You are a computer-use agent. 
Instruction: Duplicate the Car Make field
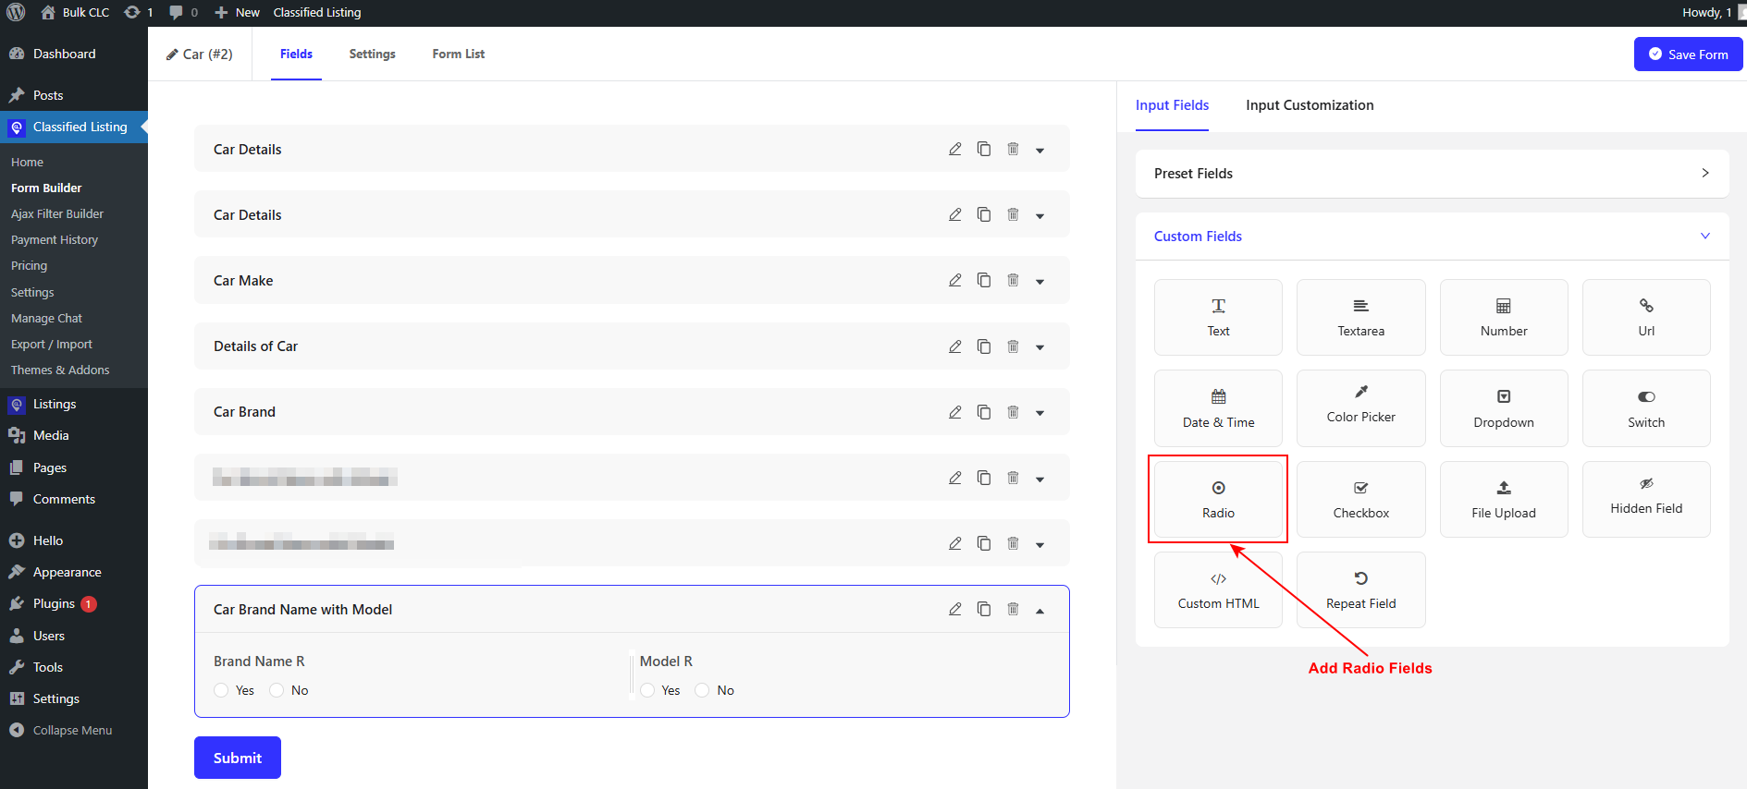(x=984, y=280)
